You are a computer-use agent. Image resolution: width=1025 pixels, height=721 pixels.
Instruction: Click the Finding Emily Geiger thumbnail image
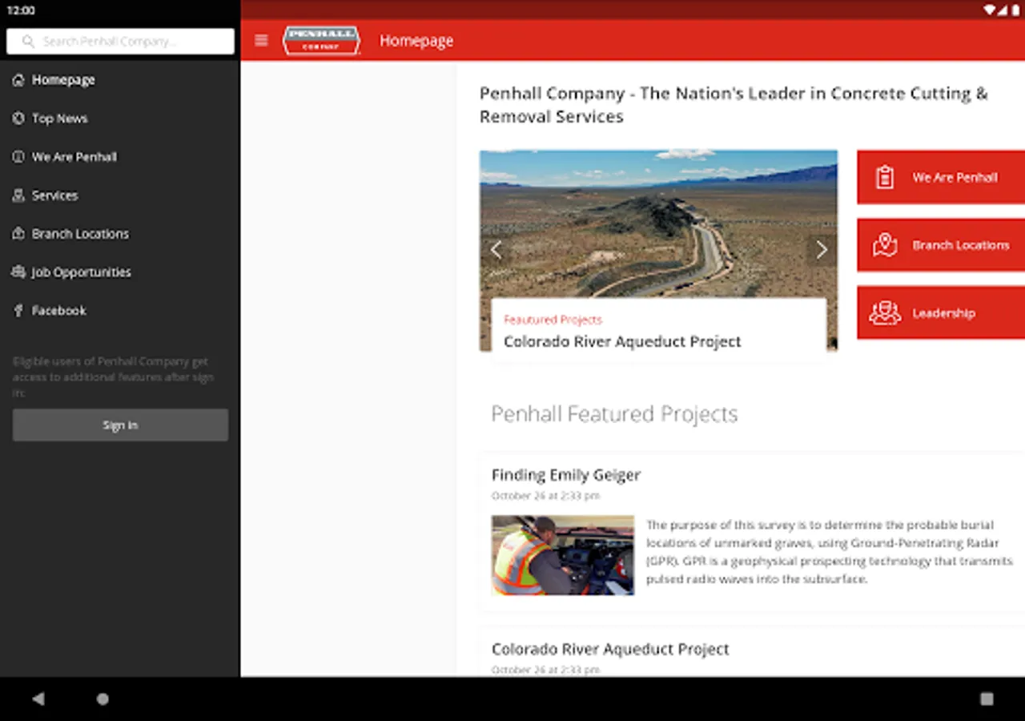pyautogui.click(x=563, y=555)
